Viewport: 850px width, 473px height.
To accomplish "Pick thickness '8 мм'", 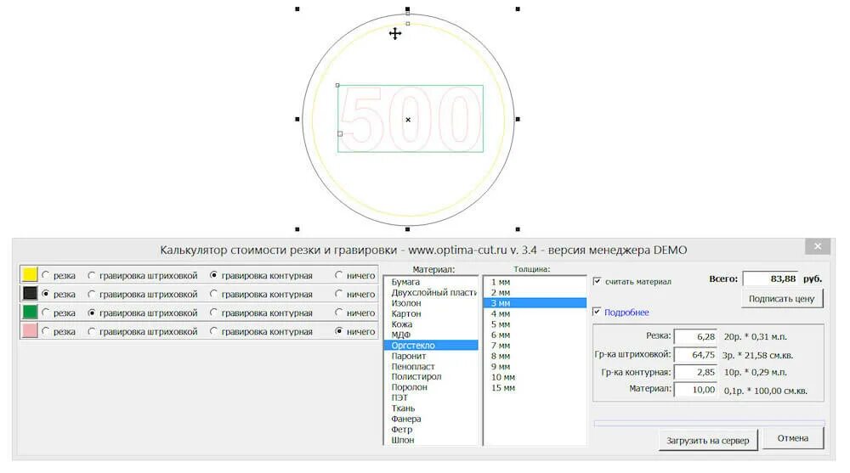I will pyautogui.click(x=535, y=356).
